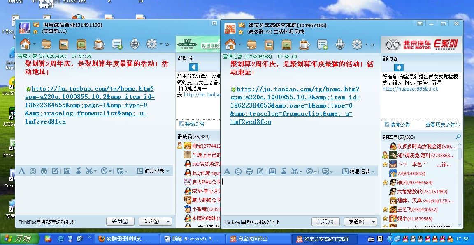
Task: Open font formatting 'A' in 淘宝诚信商业 chat toolbar
Action: [22, 171]
